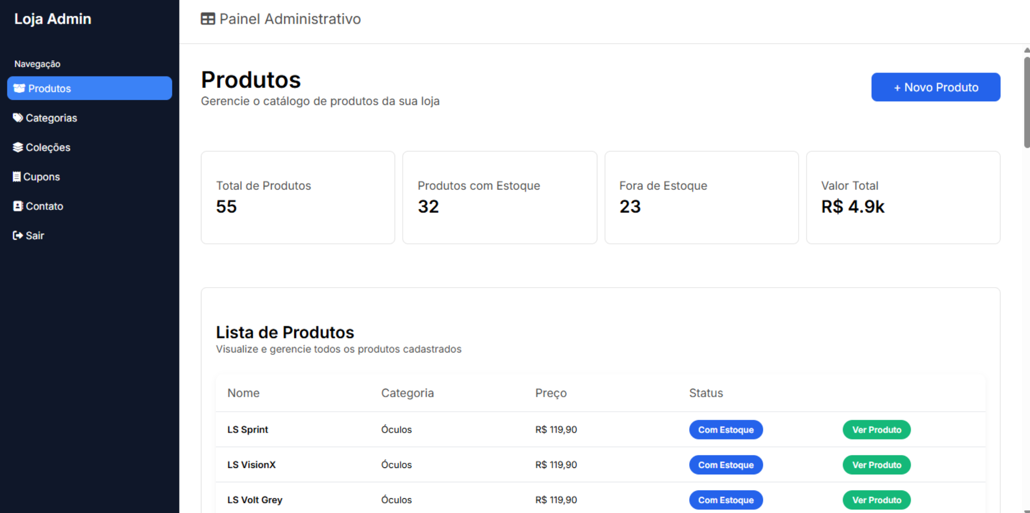Click the page vertical scrollbar thumb
Viewport: 1030px width, 513px height.
[x=1026, y=101]
